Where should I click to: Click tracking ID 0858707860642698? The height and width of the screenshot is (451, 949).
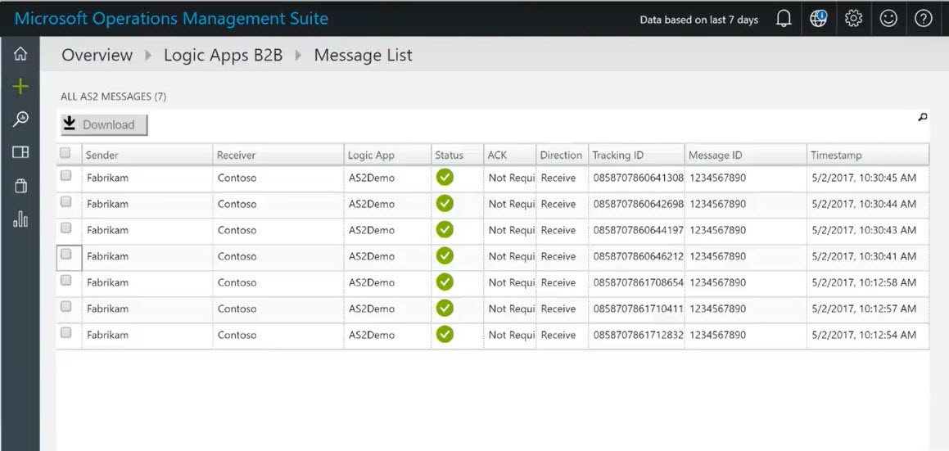[639, 204]
